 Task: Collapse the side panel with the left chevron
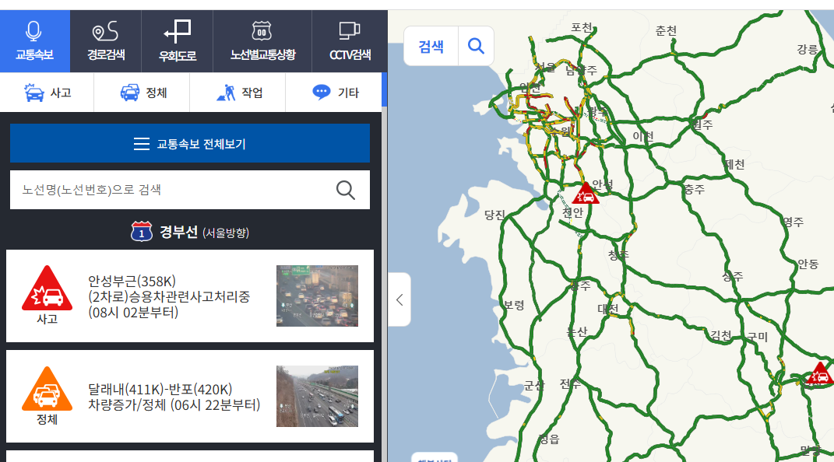[x=399, y=299]
